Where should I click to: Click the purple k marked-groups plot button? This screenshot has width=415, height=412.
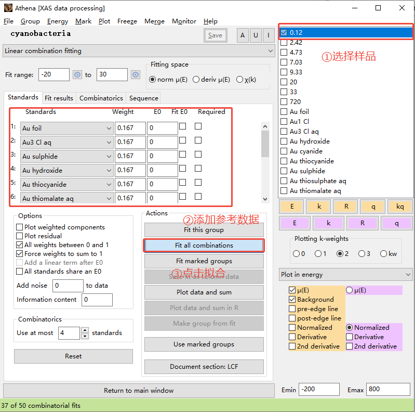point(328,223)
